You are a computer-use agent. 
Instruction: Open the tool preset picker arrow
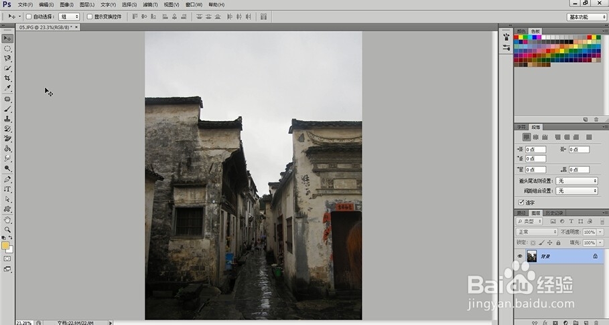click(20, 17)
